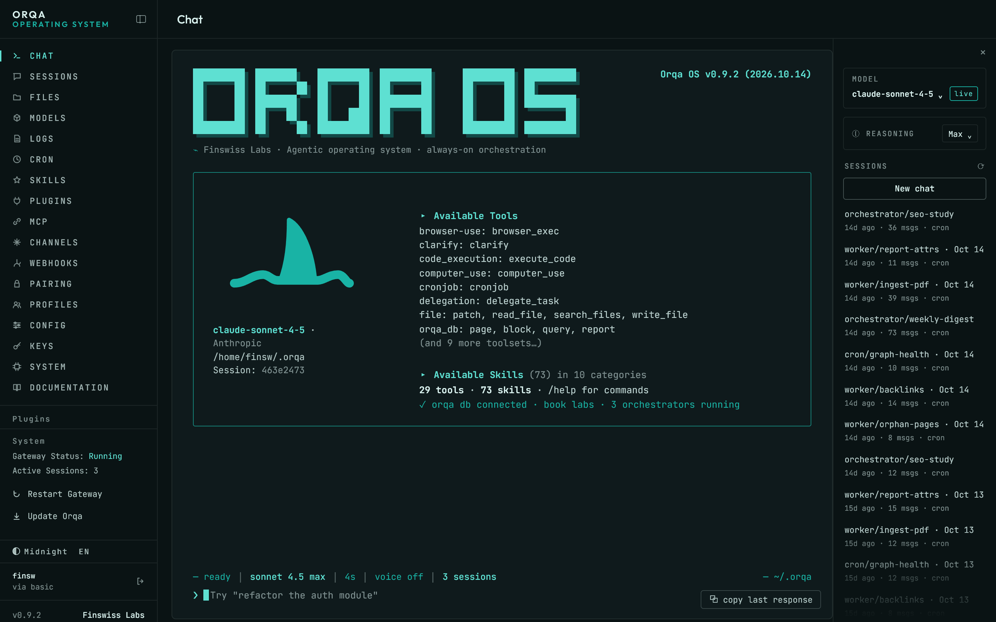Click the Skills star icon

point(17,180)
